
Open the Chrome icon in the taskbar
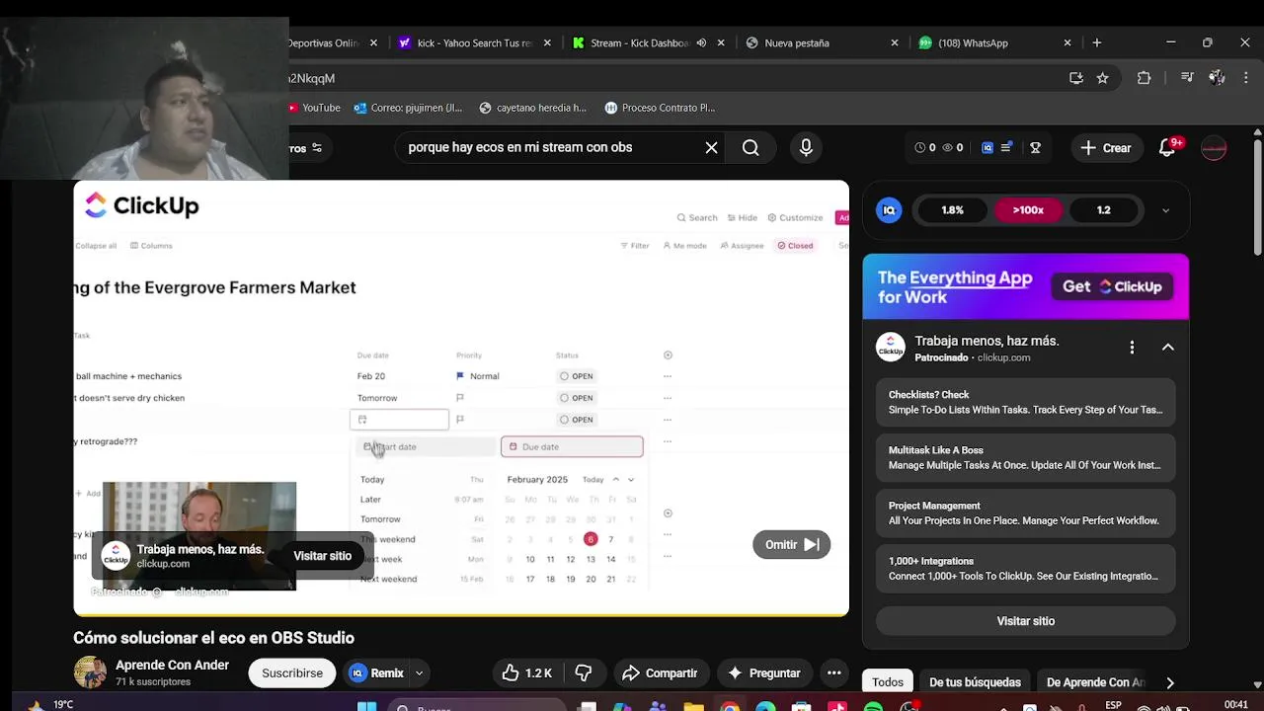pyautogui.click(x=730, y=707)
